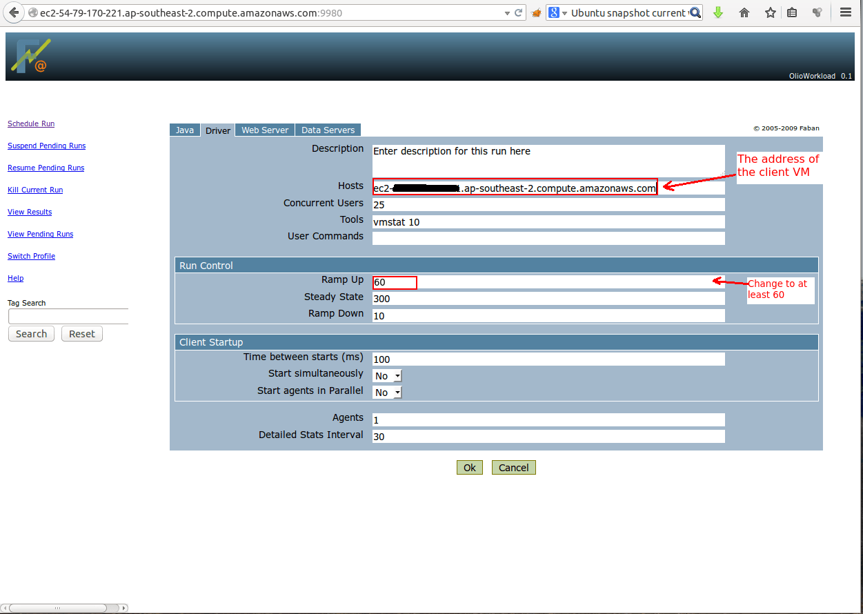Click the Google search magnifier icon
The height and width of the screenshot is (614, 863).
pyautogui.click(x=695, y=12)
